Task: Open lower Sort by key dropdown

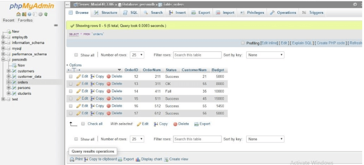Action: pyautogui.click(x=265, y=139)
